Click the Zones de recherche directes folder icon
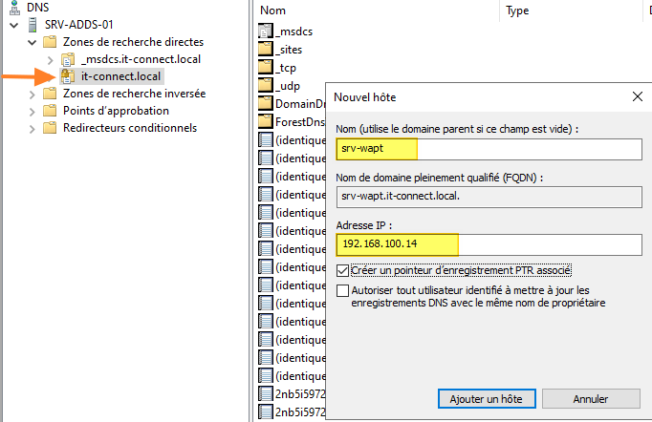652x422 pixels. click(x=50, y=42)
